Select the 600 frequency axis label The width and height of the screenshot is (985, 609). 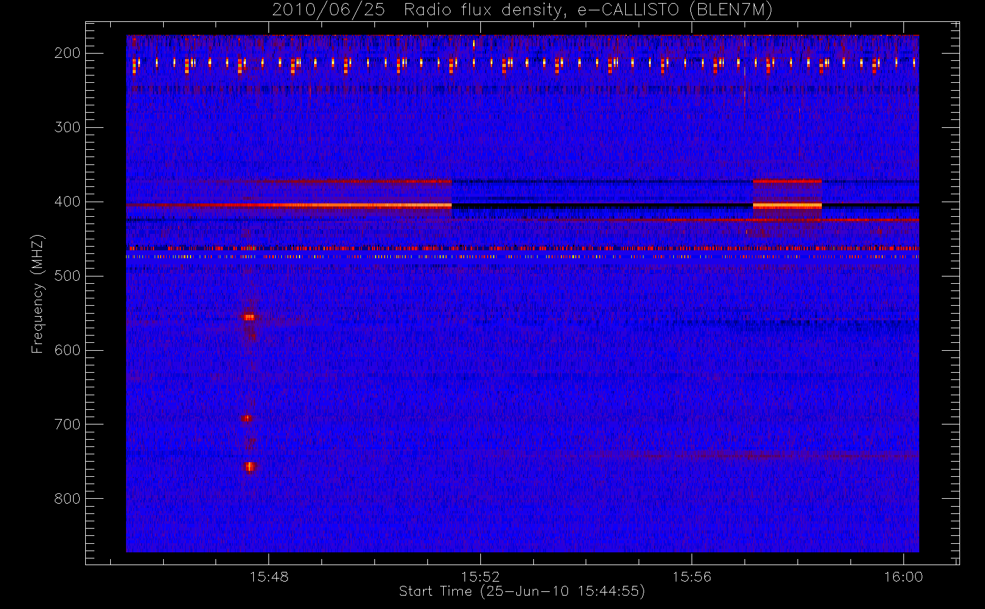point(67,350)
